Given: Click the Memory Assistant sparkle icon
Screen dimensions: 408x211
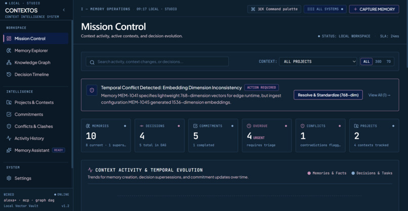Looking at the screenshot, I should point(9,150).
